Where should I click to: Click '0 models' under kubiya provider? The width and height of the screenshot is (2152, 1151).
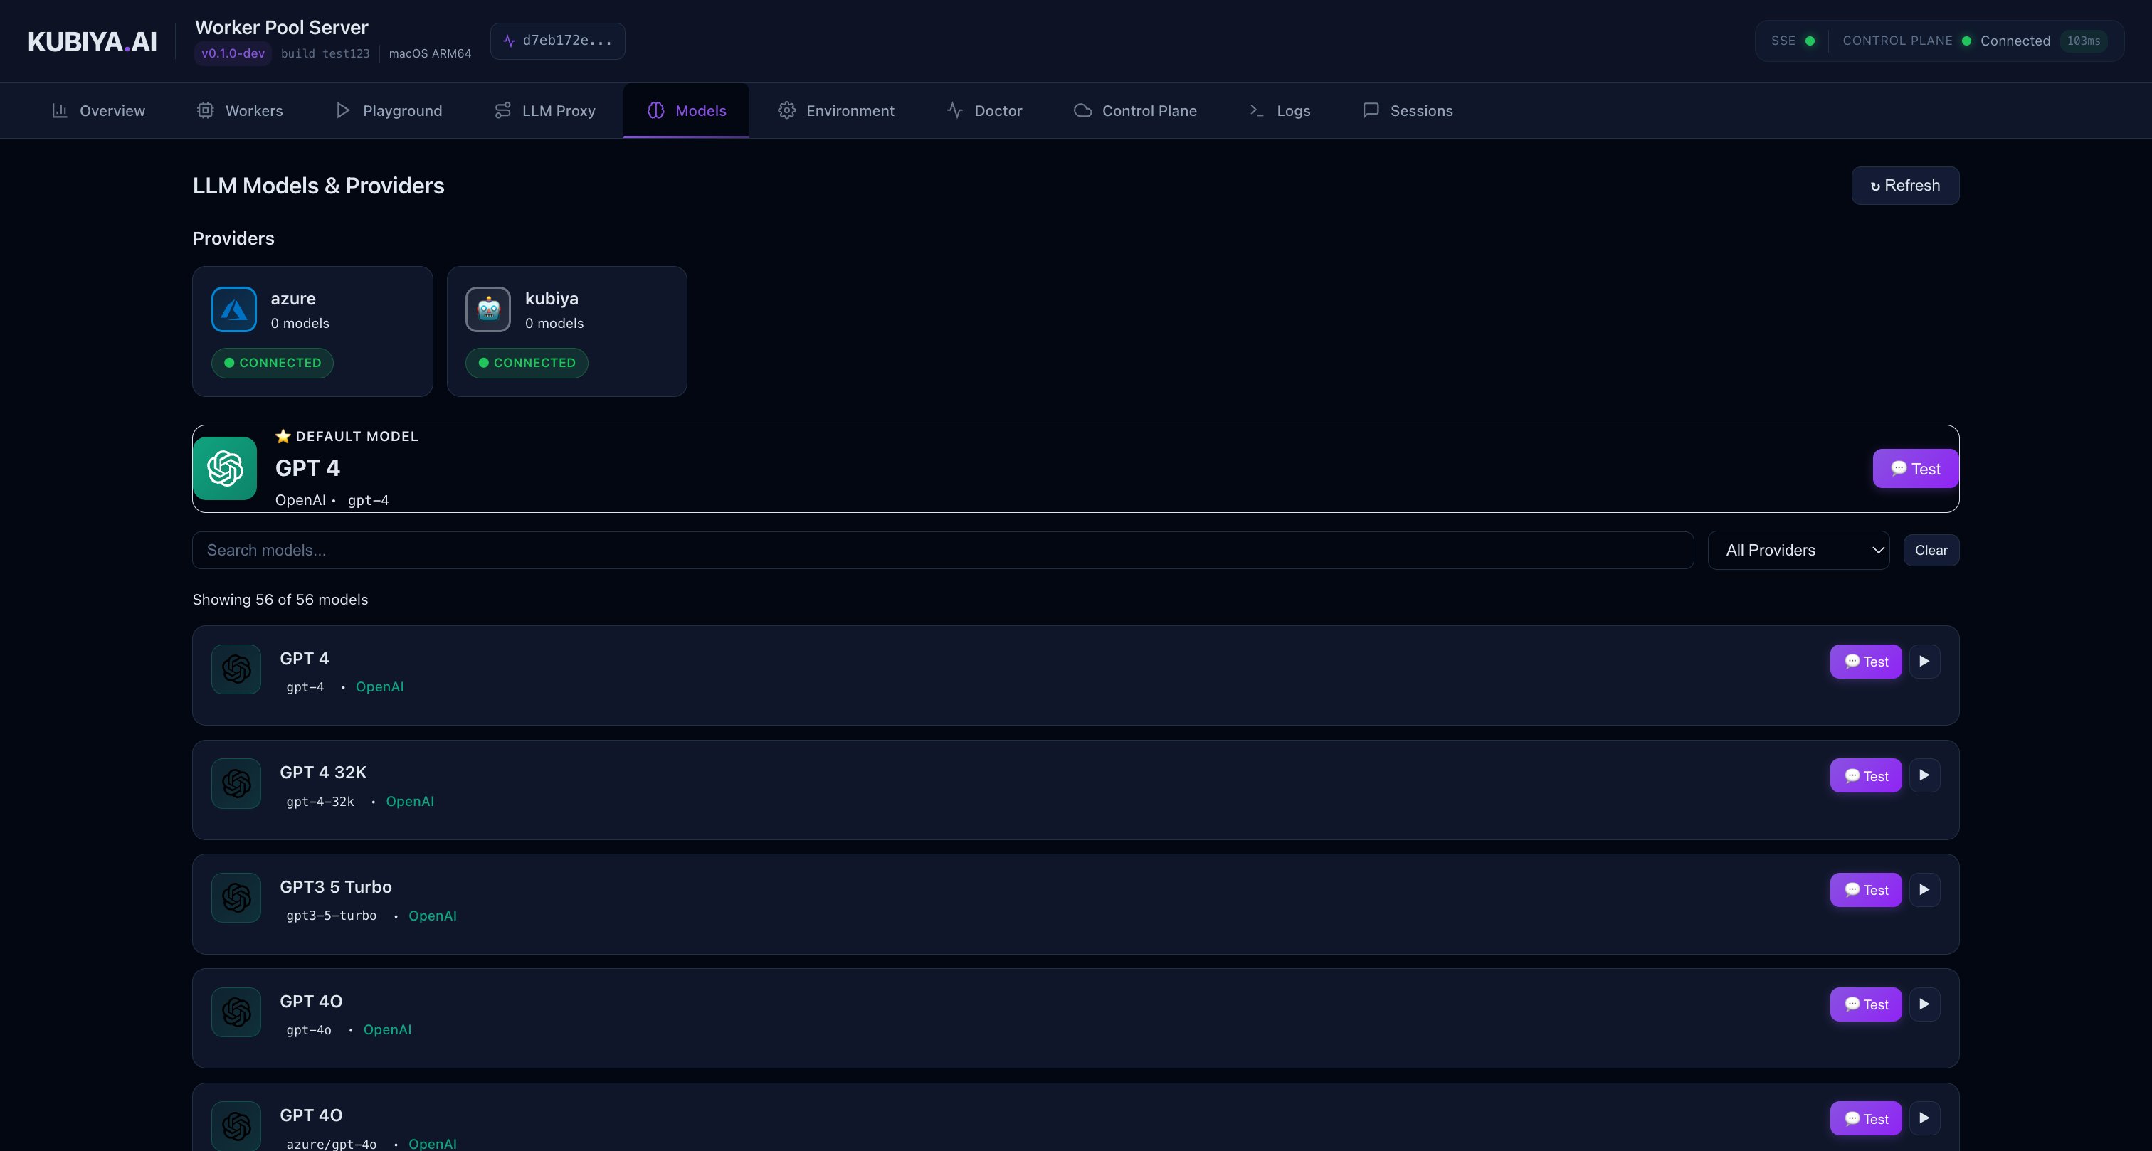[554, 323]
